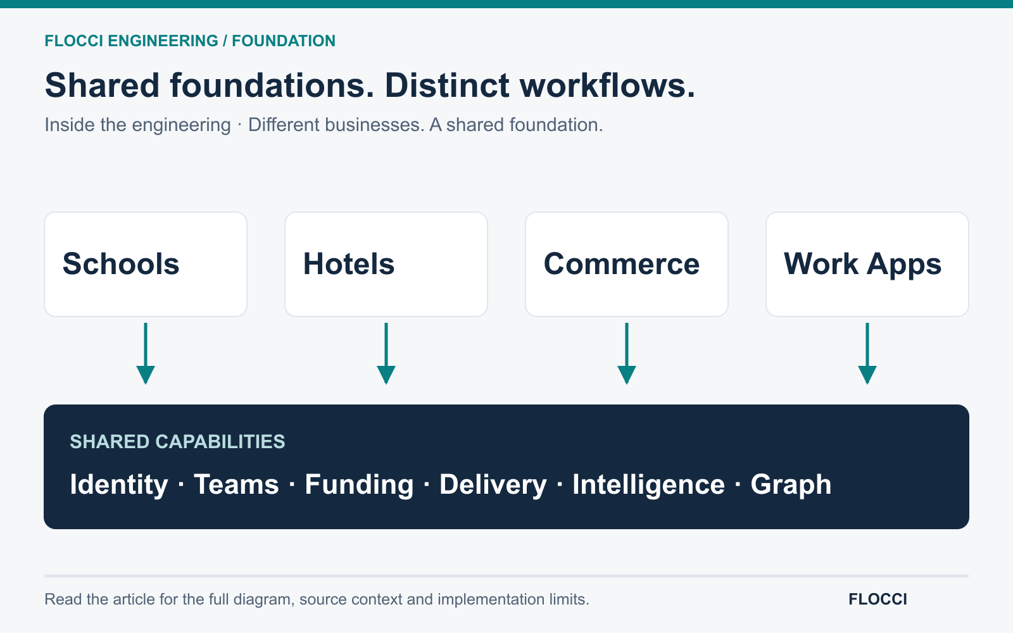Click the 'FLOCCI ENGINEERING / FOUNDATION' breadcrumb text
This screenshot has width=1013, height=633.
tap(190, 41)
